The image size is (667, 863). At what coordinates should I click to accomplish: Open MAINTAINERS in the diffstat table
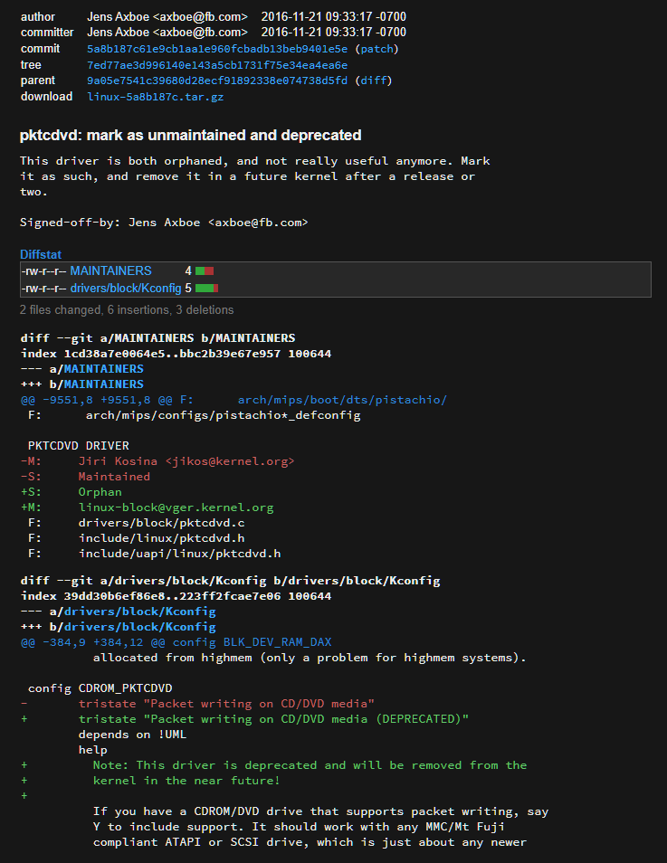click(x=110, y=270)
